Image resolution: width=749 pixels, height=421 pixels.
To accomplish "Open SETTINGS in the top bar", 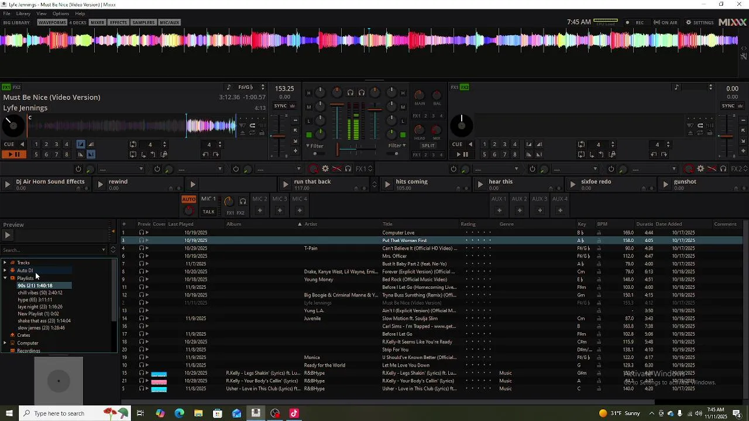I will 700,22.
